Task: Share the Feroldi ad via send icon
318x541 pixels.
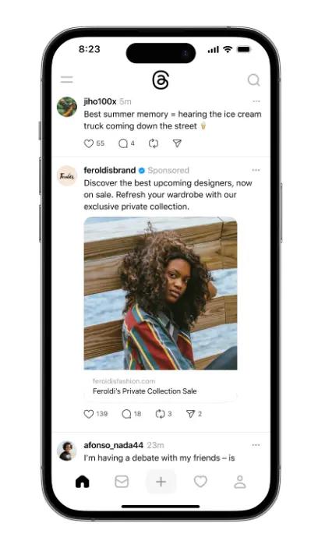Action: click(x=190, y=414)
